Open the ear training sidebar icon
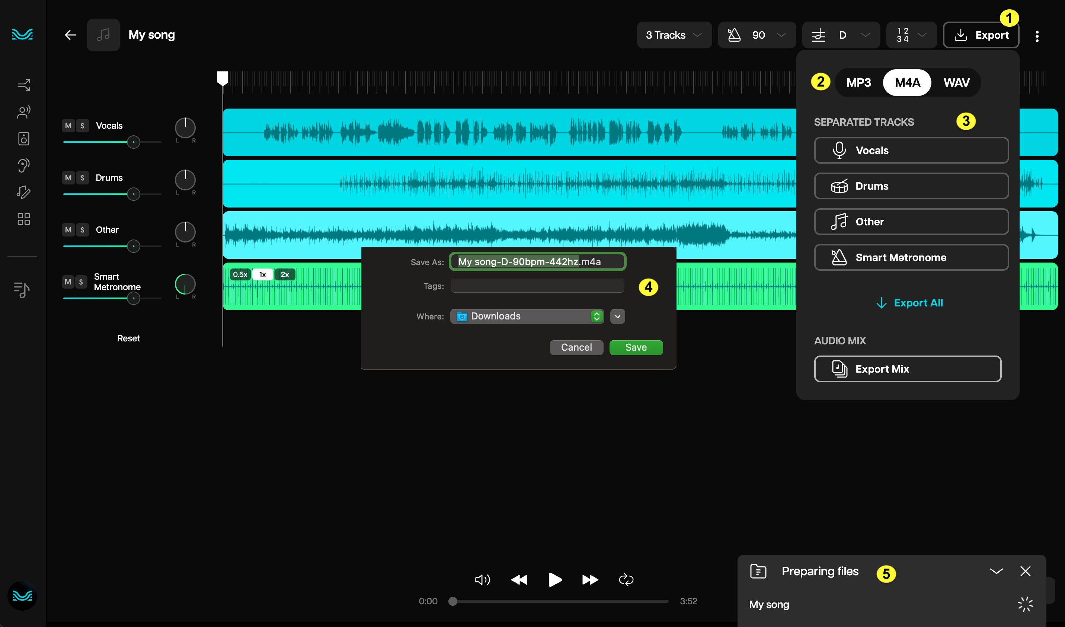1065x627 pixels. 24,165
